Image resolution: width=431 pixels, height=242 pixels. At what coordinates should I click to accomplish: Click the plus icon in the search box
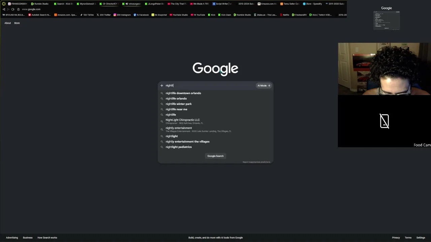(x=162, y=86)
